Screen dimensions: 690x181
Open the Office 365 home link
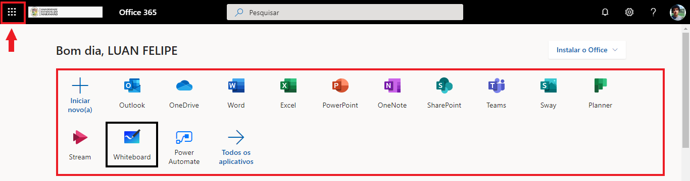point(138,13)
